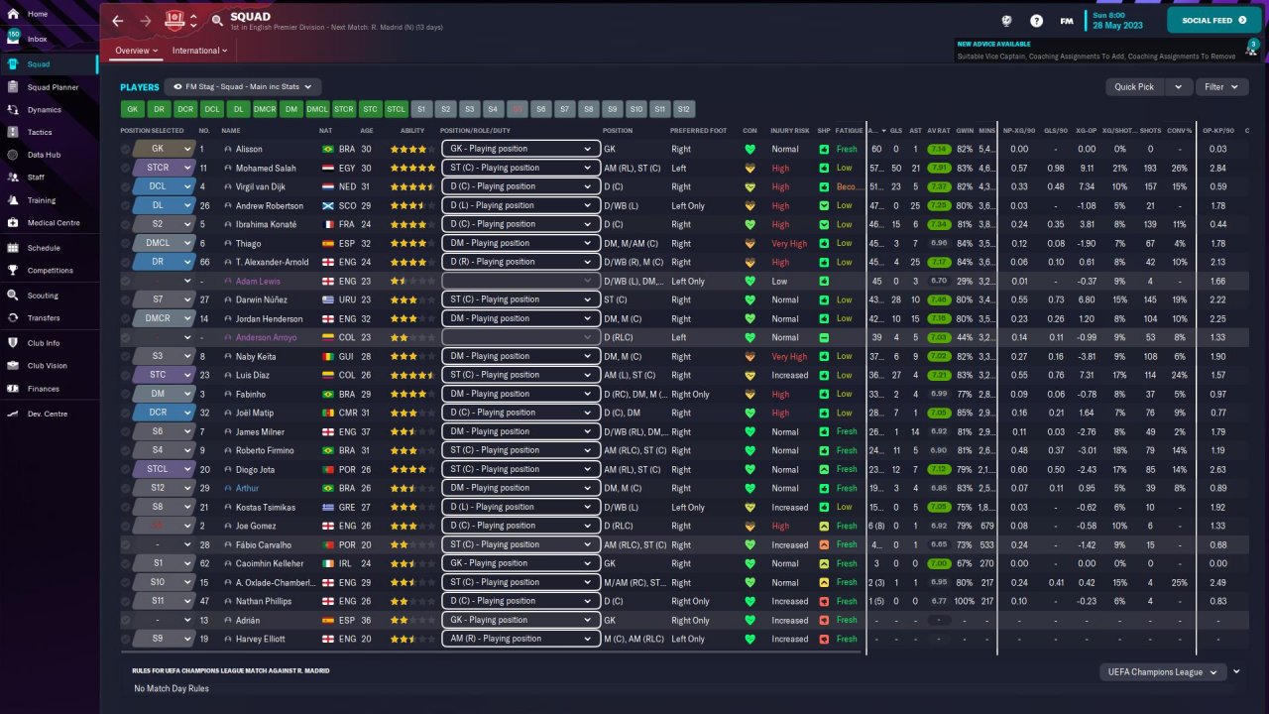1269x714 pixels.
Task: Open the Home screen from the sidebar
Action: [38, 14]
